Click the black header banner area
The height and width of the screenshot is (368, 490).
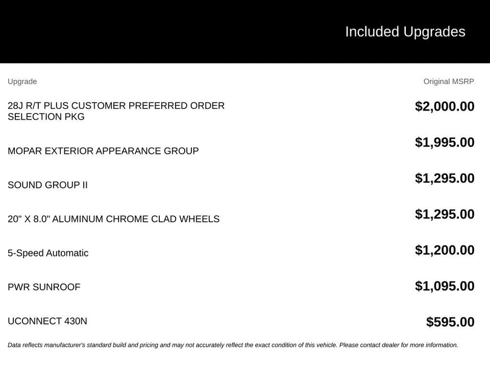click(x=245, y=32)
